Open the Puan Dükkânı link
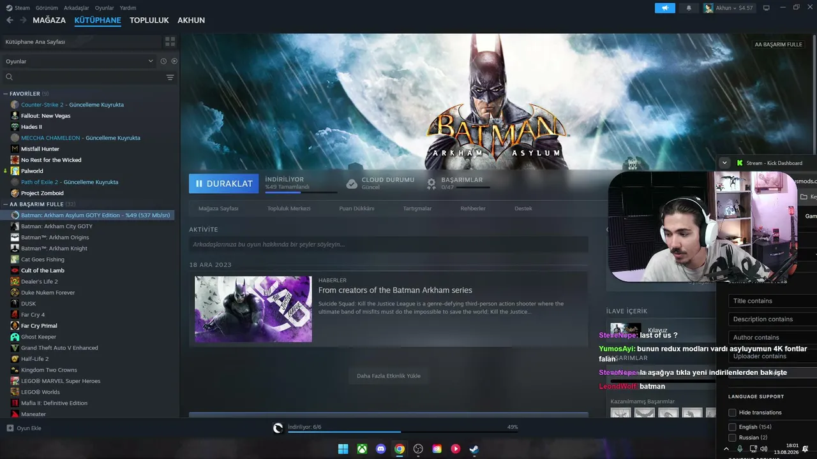Image resolution: width=817 pixels, height=459 pixels. [x=357, y=208]
